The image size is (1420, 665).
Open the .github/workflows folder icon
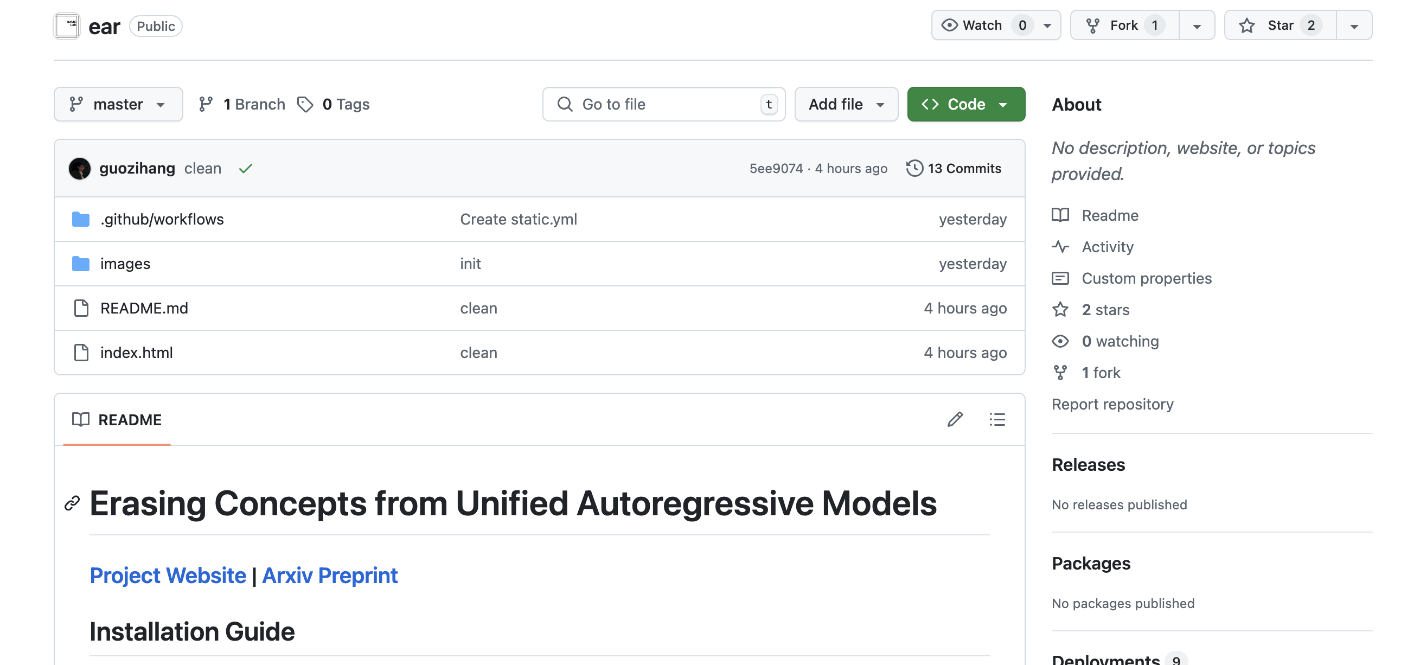(x=81, y=220)
